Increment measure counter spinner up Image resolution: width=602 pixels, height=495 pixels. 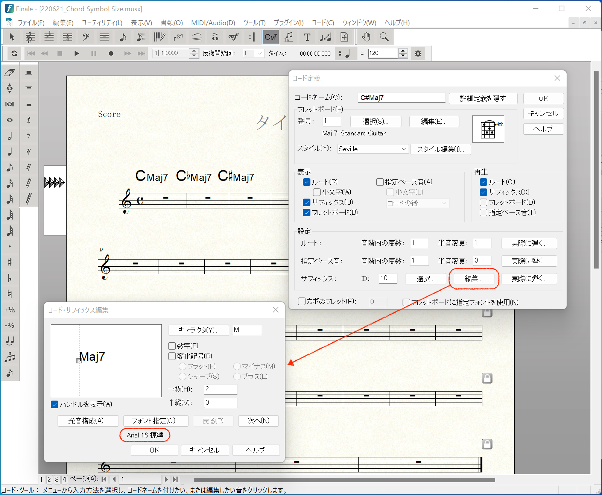[194, 51]
